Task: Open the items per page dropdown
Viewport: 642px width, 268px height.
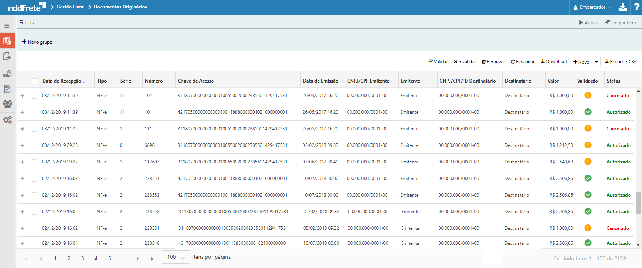Action: tap(176, 257)
